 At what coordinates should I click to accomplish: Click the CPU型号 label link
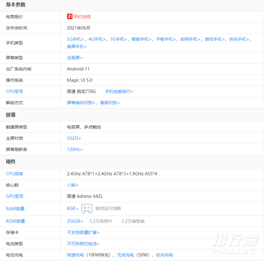point(15,92)
